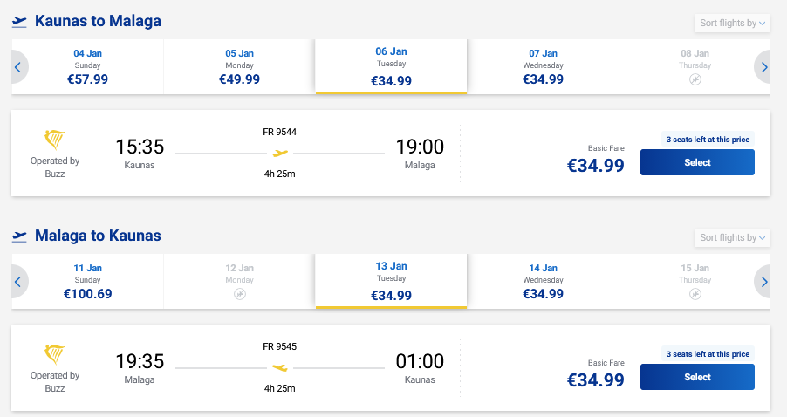Image resolution: width=787 pixels, height=417 pixels.
Task: Switch to 07 Jan Wednesday outbound date
Action: pyautogui.click(x=543, y=66)
